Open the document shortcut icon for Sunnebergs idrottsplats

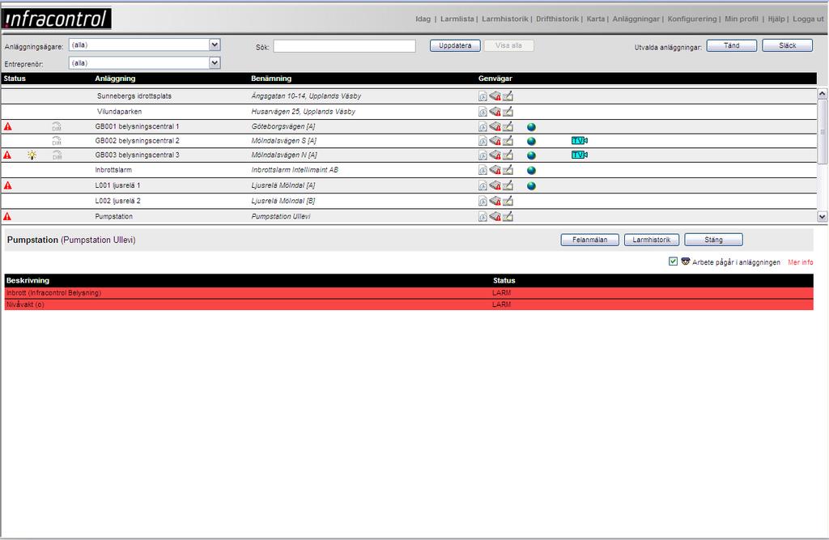point(483,96)
